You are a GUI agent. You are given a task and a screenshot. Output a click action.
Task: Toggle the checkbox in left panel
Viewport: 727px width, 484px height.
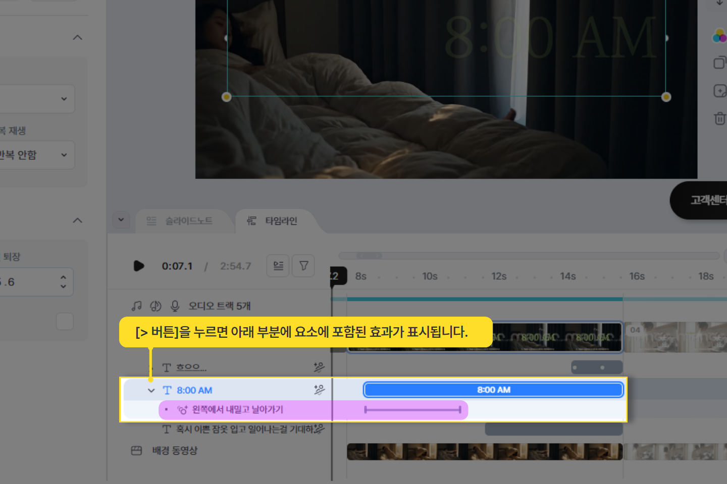pos(65,321)
